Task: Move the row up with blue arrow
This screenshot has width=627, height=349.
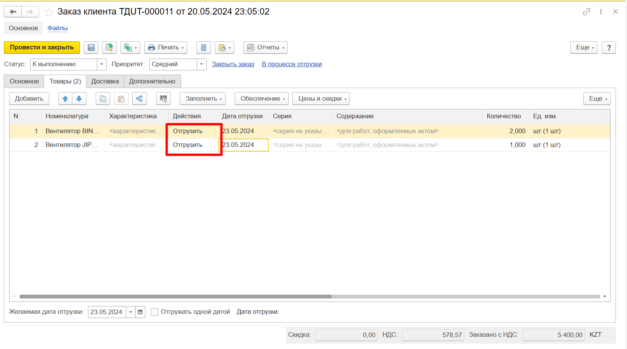Action: click(65, 99)
